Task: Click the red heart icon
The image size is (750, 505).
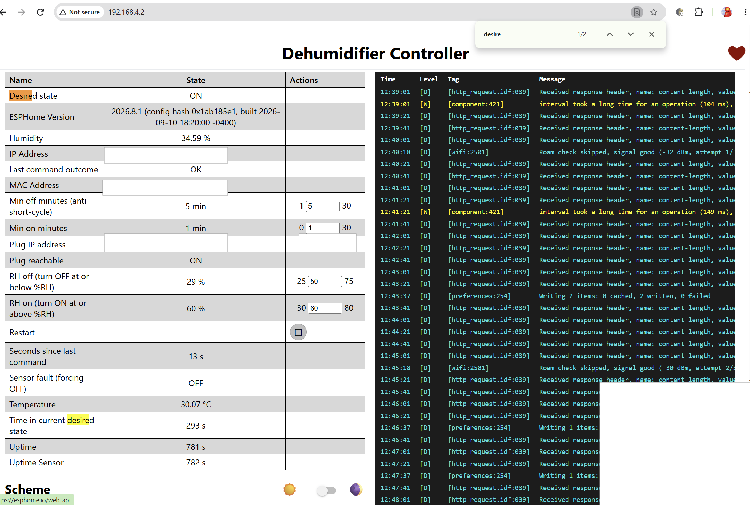Action: [x=737, y=53]
